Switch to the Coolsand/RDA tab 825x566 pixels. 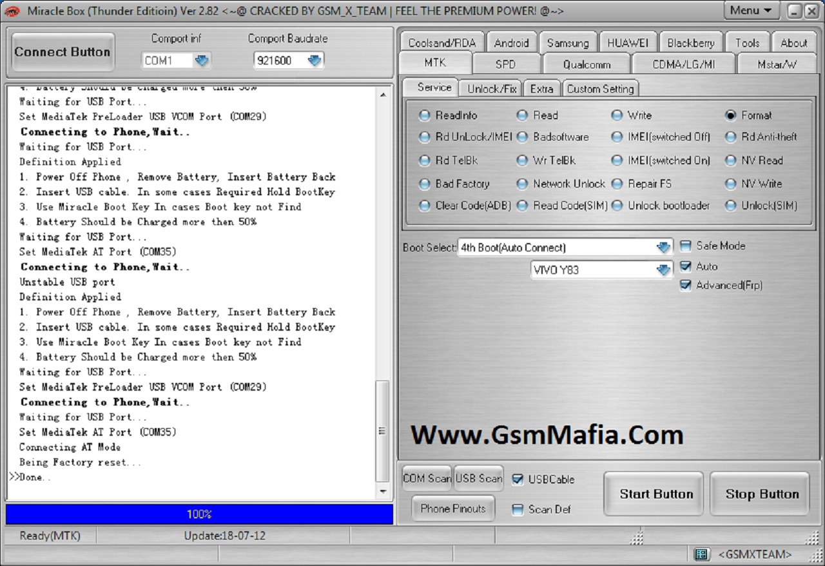(x=442, y=43)
